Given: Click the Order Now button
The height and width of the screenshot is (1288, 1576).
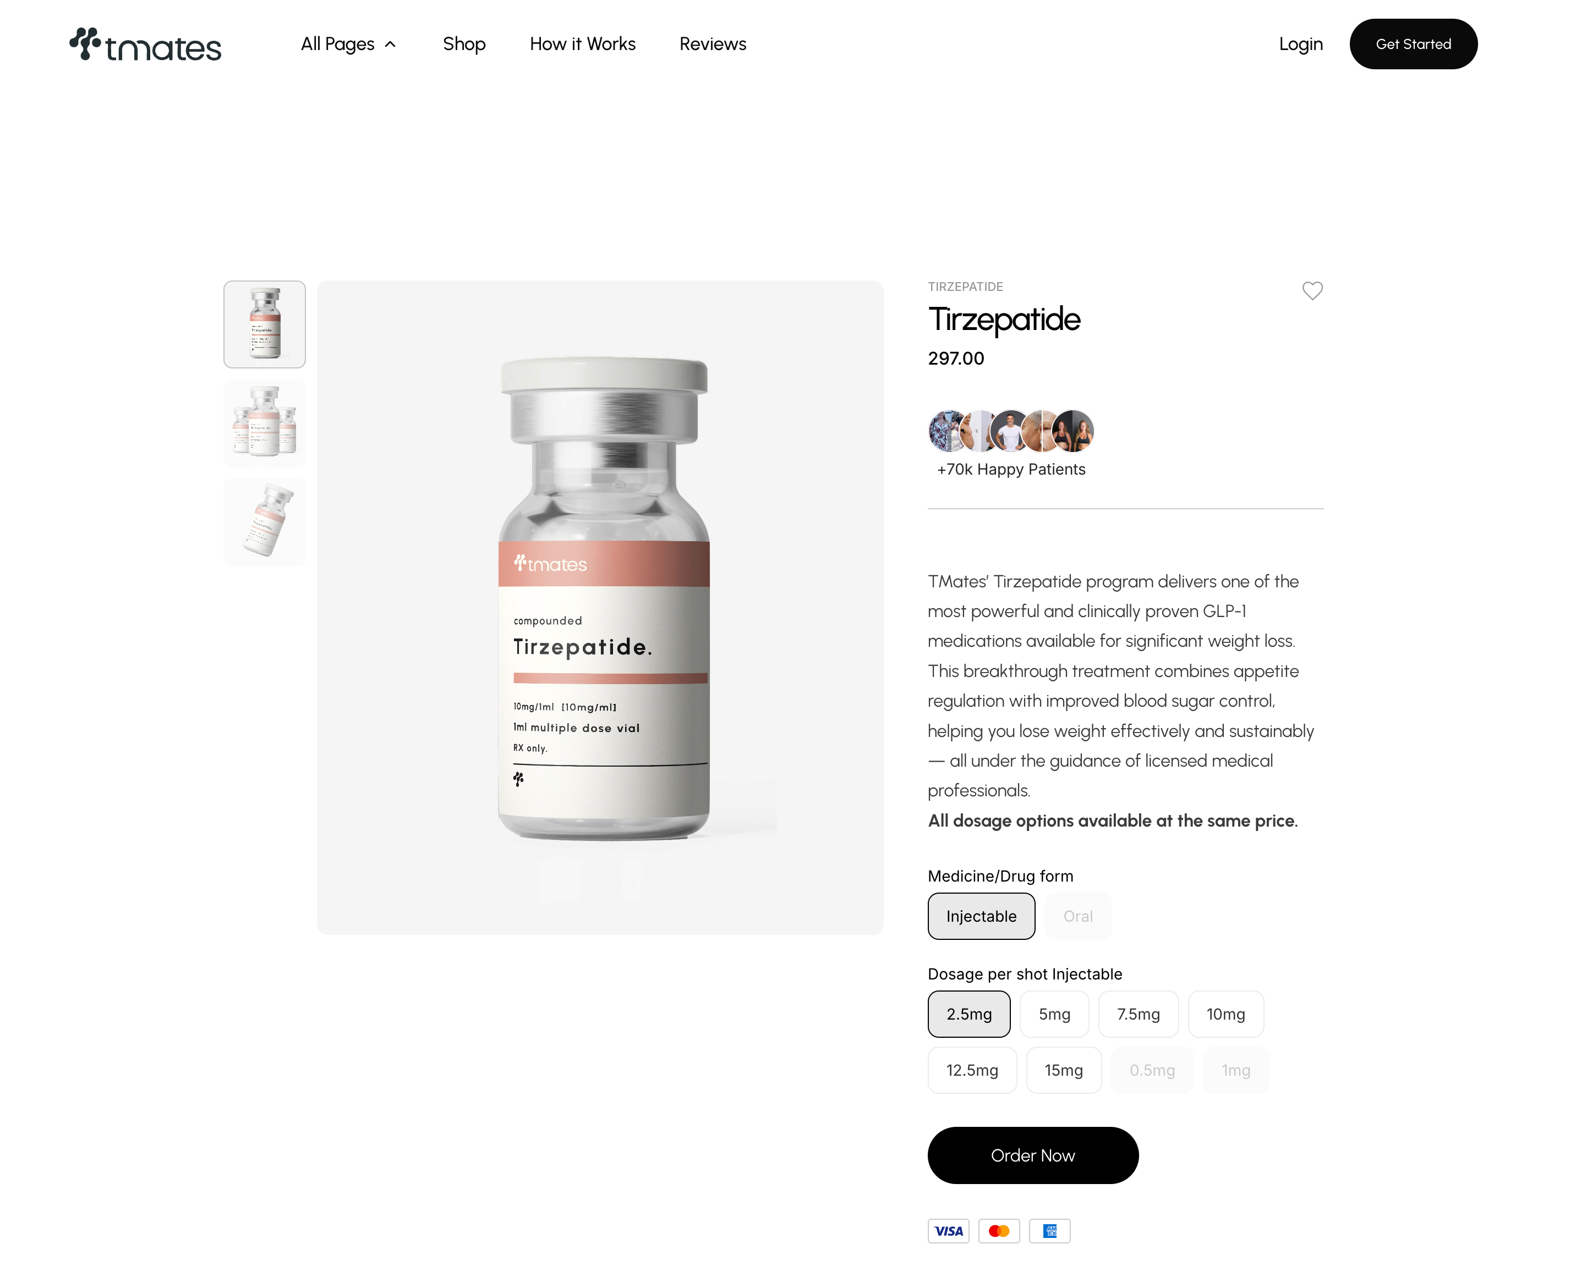Looking at the screenshot, I should point(1033,1155).
